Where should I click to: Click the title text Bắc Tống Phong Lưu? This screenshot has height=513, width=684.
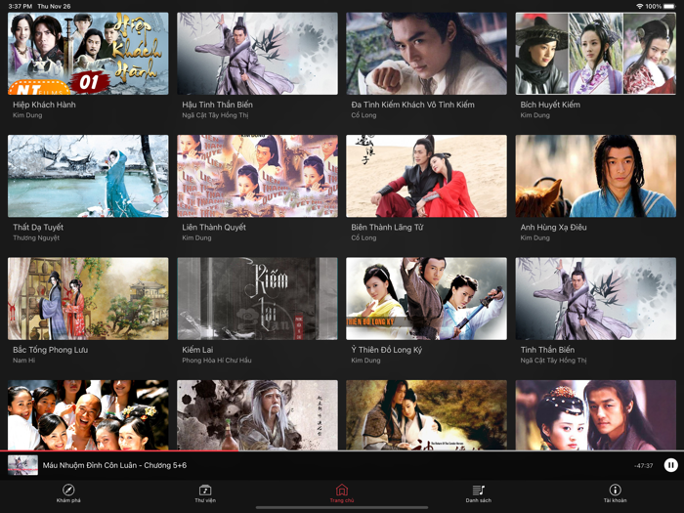click(50, 350)
